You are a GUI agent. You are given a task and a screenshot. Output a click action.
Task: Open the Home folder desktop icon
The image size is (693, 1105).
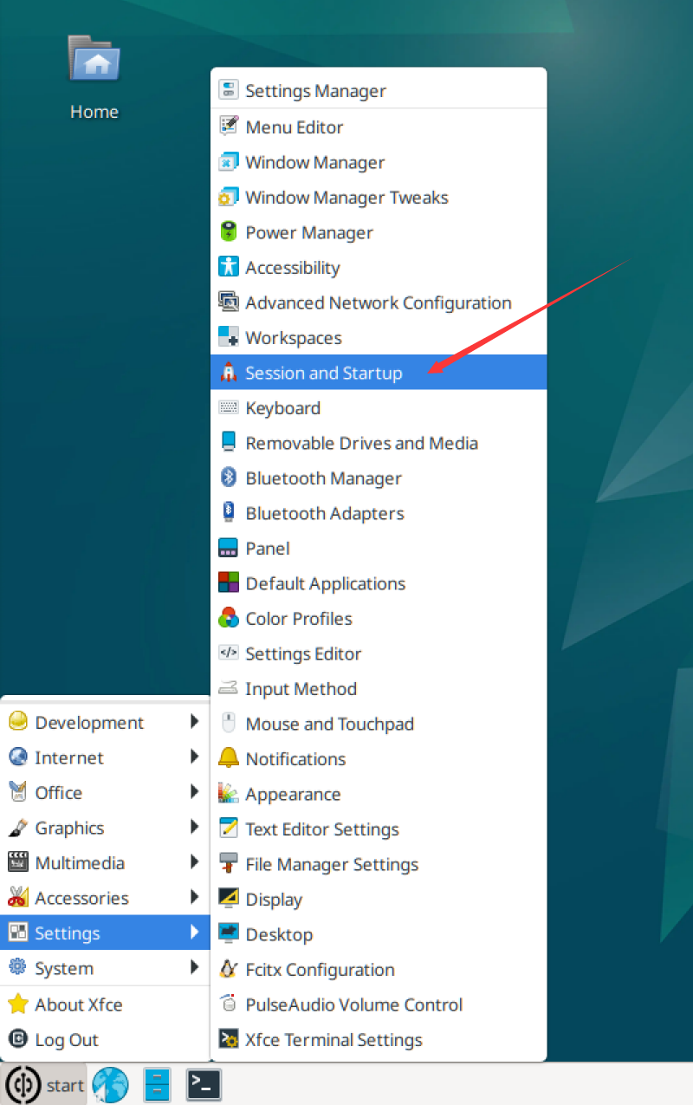tap(94, 76)
